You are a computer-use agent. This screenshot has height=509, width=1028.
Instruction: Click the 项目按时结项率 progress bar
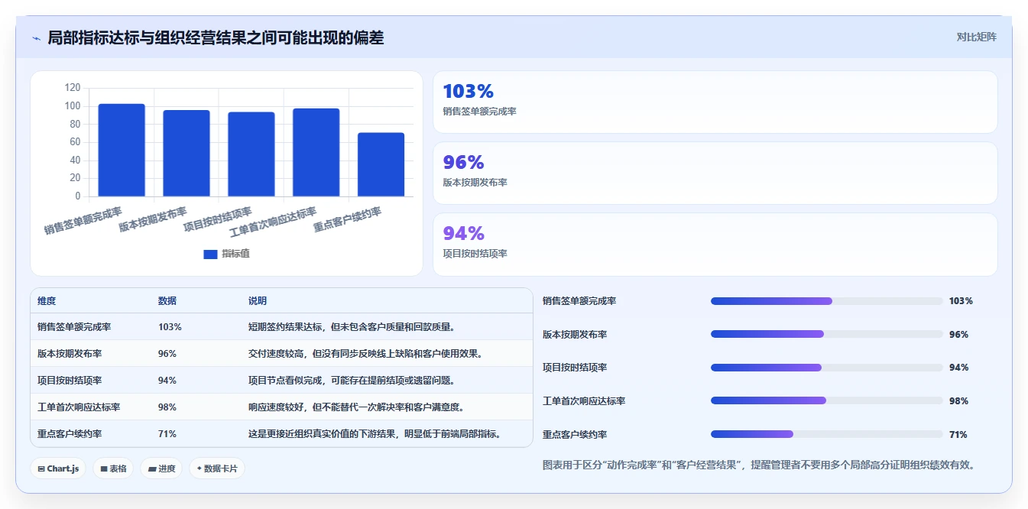coord(827,368)
